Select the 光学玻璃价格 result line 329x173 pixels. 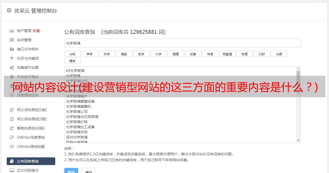point(77,122)
